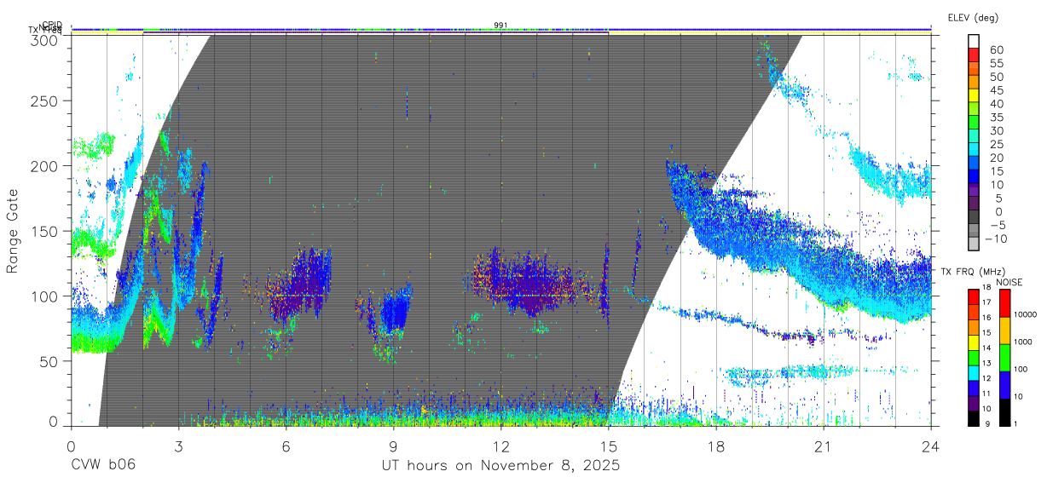
Task: Click the red 55–60 segment of ELEV color bar
Action: [974, 56]
